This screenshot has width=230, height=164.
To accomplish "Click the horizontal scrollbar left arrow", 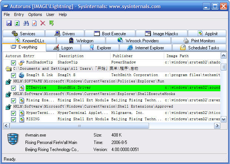I will [x=6, y=126].
